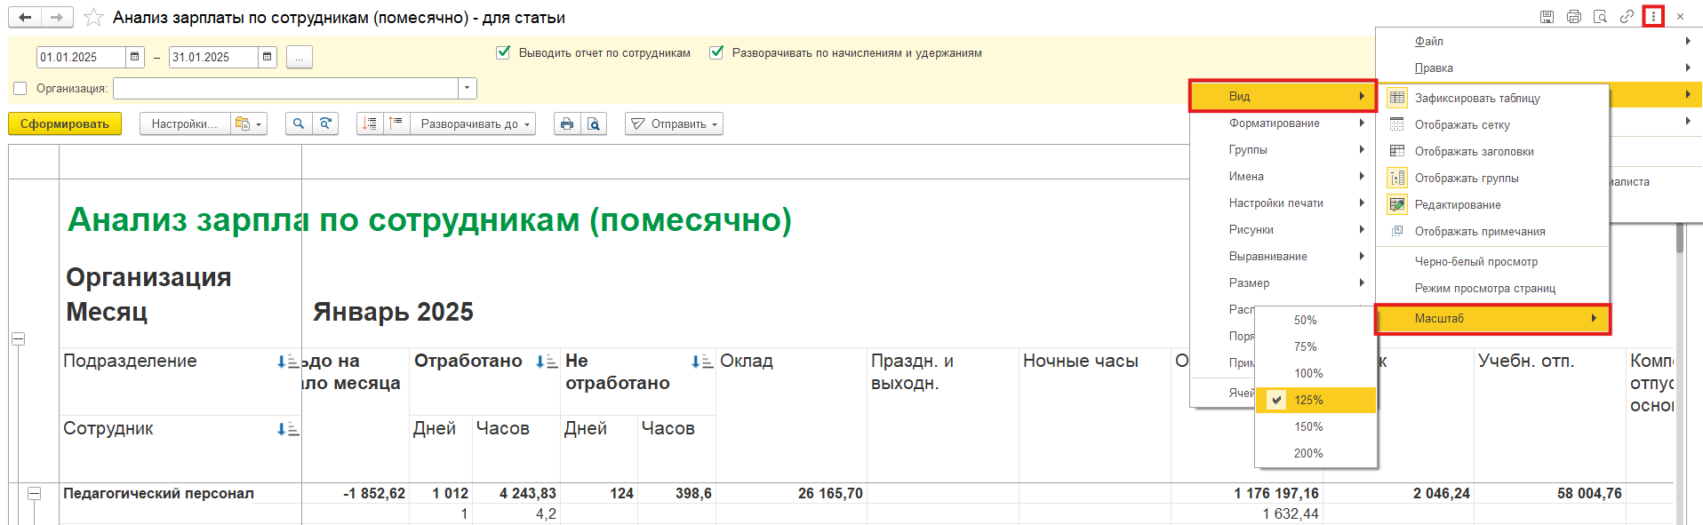The height and width of the screenshot is (525, 1703).
Task: Click the end date field 31.01.2025
Action: click(213, 57)
